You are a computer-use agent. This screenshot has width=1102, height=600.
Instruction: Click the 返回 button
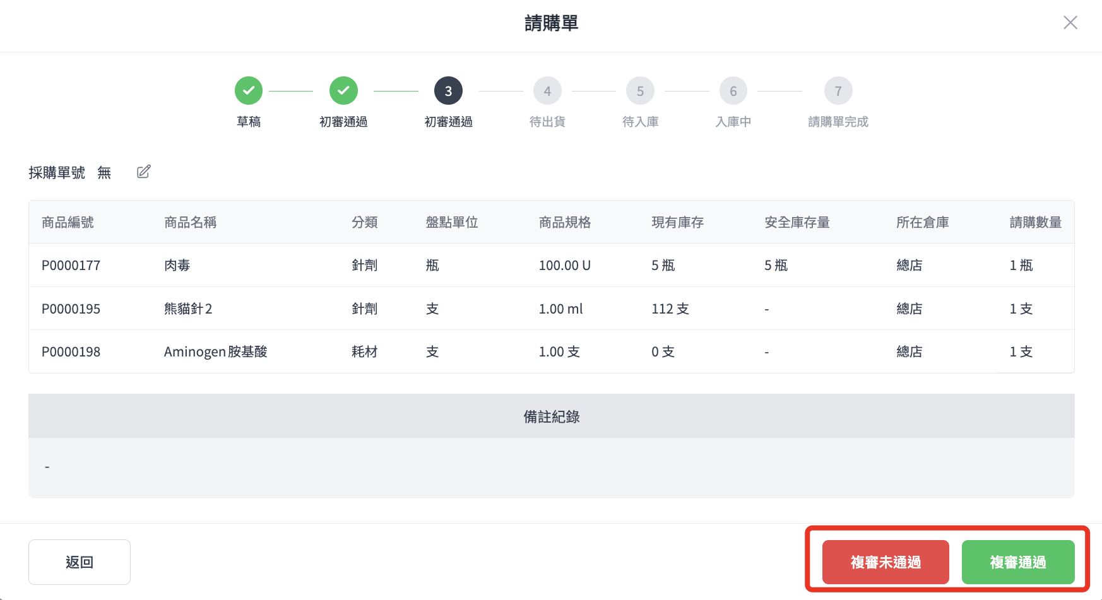[80, 562]
